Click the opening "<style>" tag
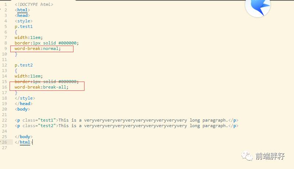The width and height of the screenshot is (294, 169). [x=24, y=21]
